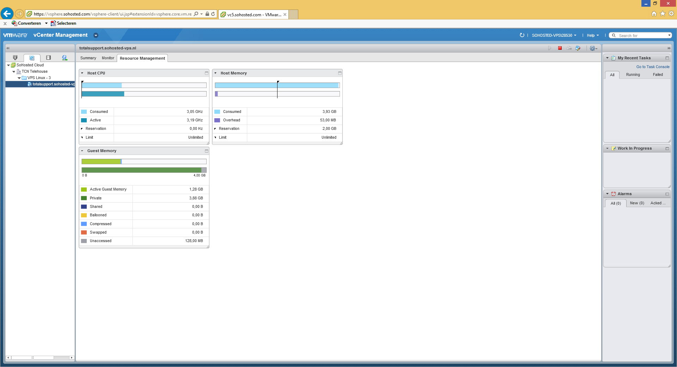The height and width of the screenshot is (367, 677).
Task: Collapse the Host Memory section arrow
Action: [x=215, y=73]
